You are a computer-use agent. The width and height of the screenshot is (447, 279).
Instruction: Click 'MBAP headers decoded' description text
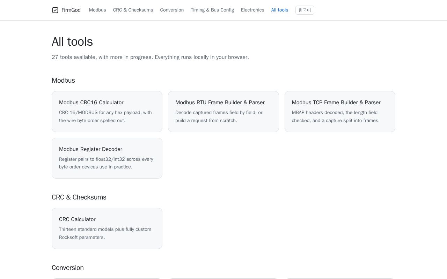(336, 116)
